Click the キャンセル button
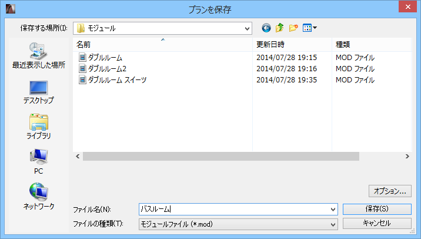 pos(377,223)
